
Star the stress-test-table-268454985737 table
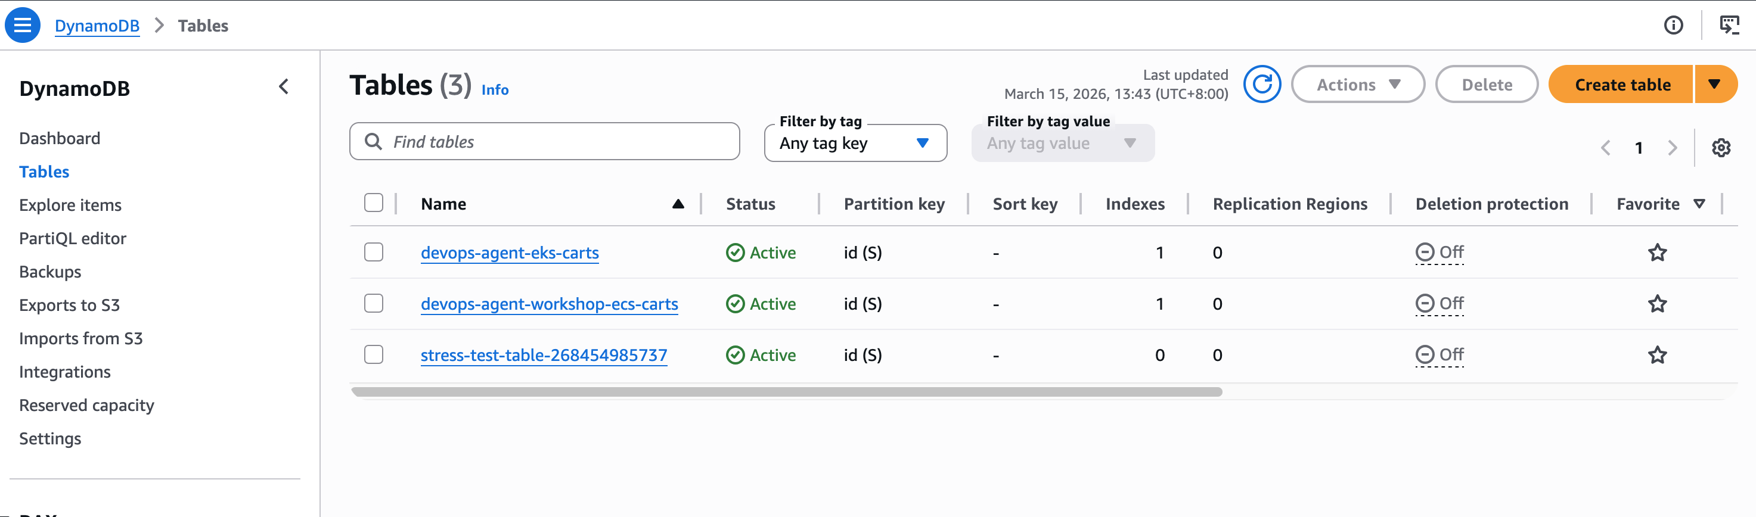point(1657,355)
